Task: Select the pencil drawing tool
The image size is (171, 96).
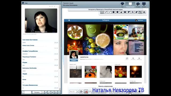Action: pos(106,12)
